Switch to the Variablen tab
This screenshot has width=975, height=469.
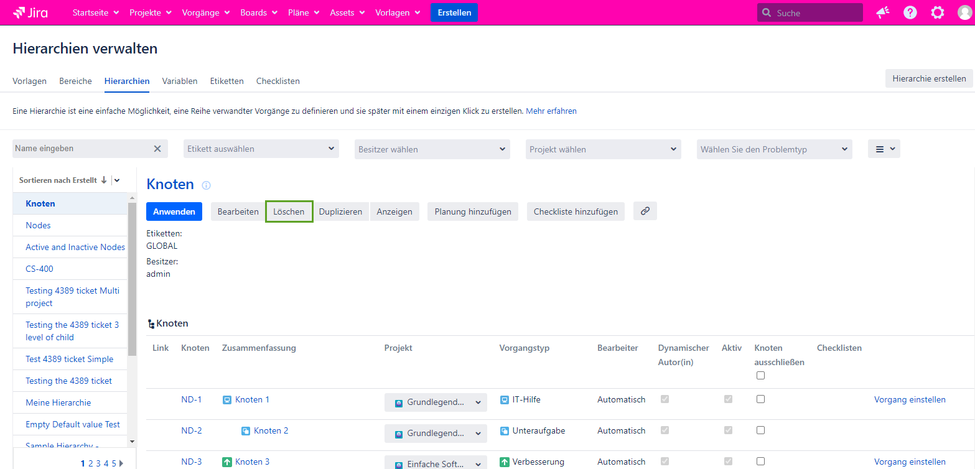click(180, 81)
